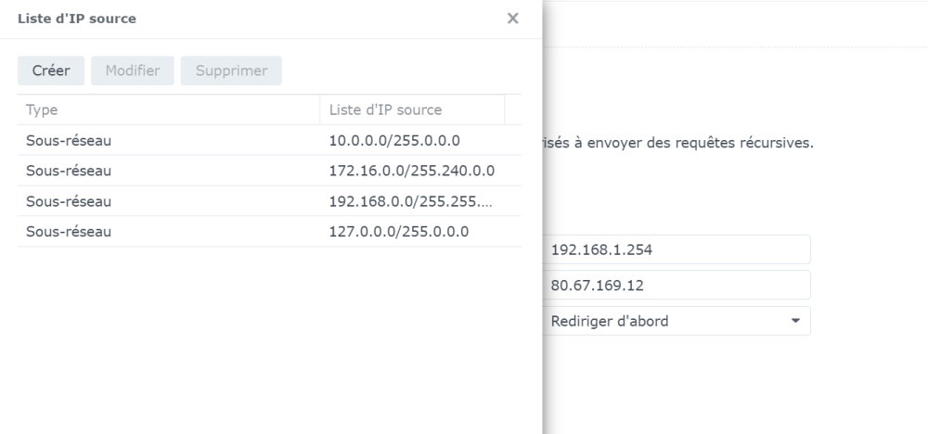Viewport: 928px width, 434px height.
Task: Click the Supprimer button
Action: tap(231, 70)
